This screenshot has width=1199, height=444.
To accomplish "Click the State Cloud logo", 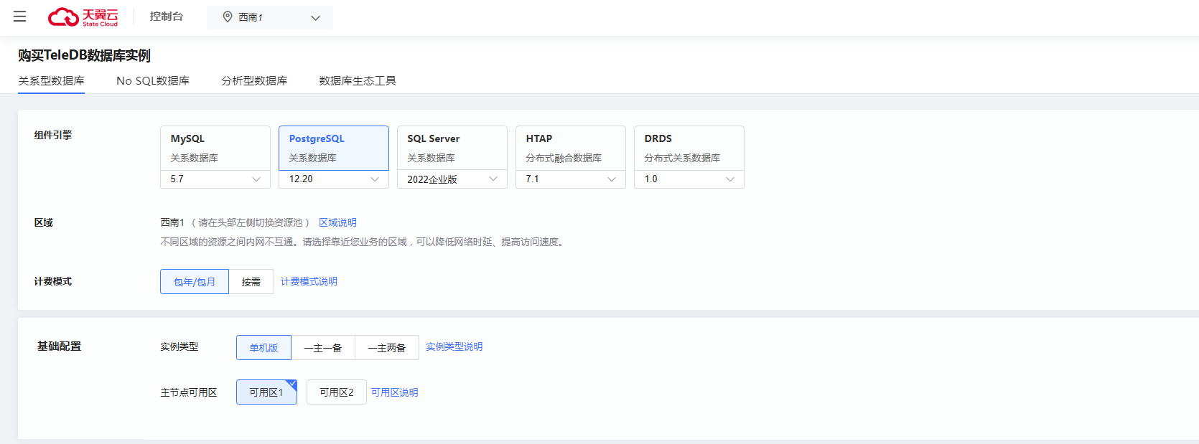I will [83, 17].
